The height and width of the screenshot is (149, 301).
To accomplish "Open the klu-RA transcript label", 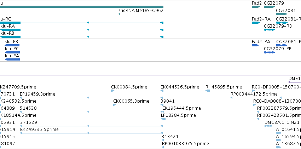I will (8, 26).
